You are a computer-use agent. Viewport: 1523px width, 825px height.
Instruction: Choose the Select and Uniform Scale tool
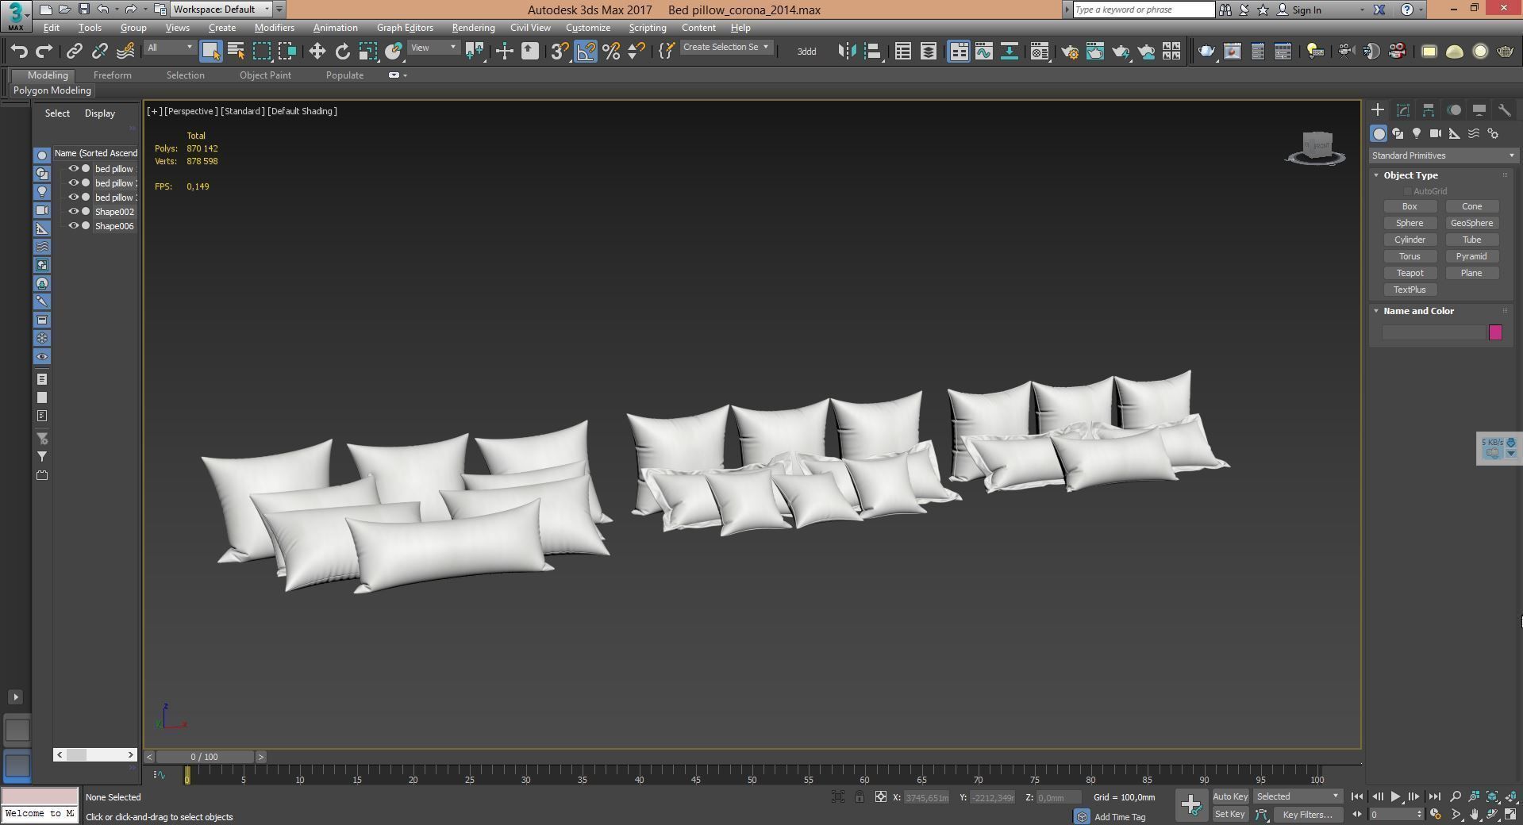click(x=367, y=52)
